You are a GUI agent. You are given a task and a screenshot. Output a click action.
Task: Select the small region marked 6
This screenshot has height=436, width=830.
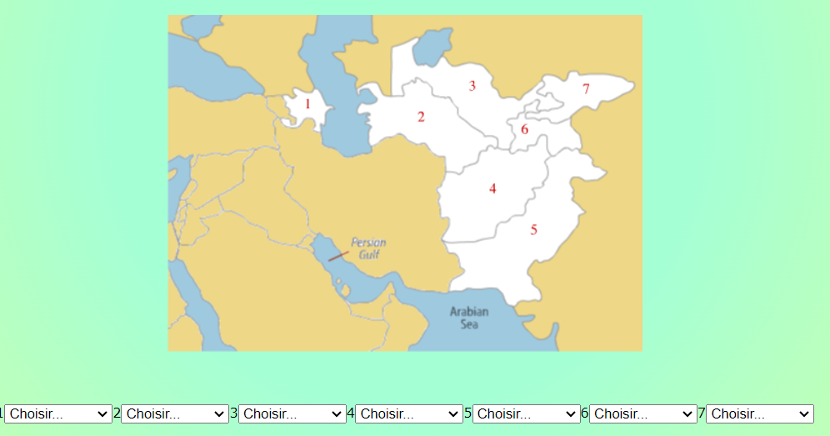[524, 129]
